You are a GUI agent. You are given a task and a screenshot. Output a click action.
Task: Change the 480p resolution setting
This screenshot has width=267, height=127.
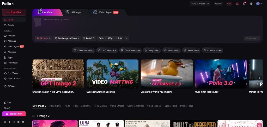point(110,38)
